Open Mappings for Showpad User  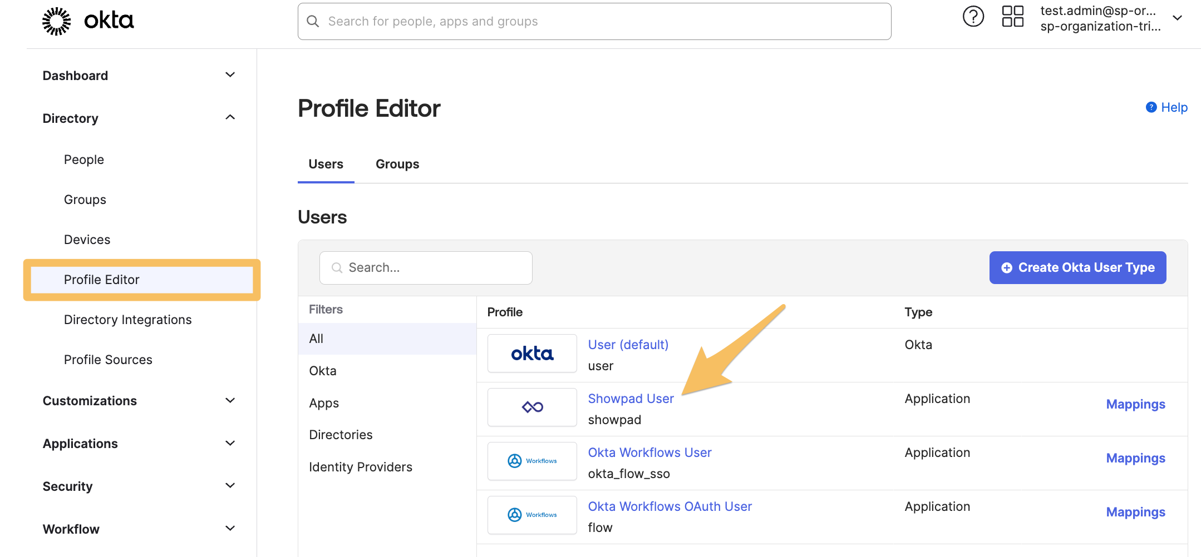point(1135,404)
